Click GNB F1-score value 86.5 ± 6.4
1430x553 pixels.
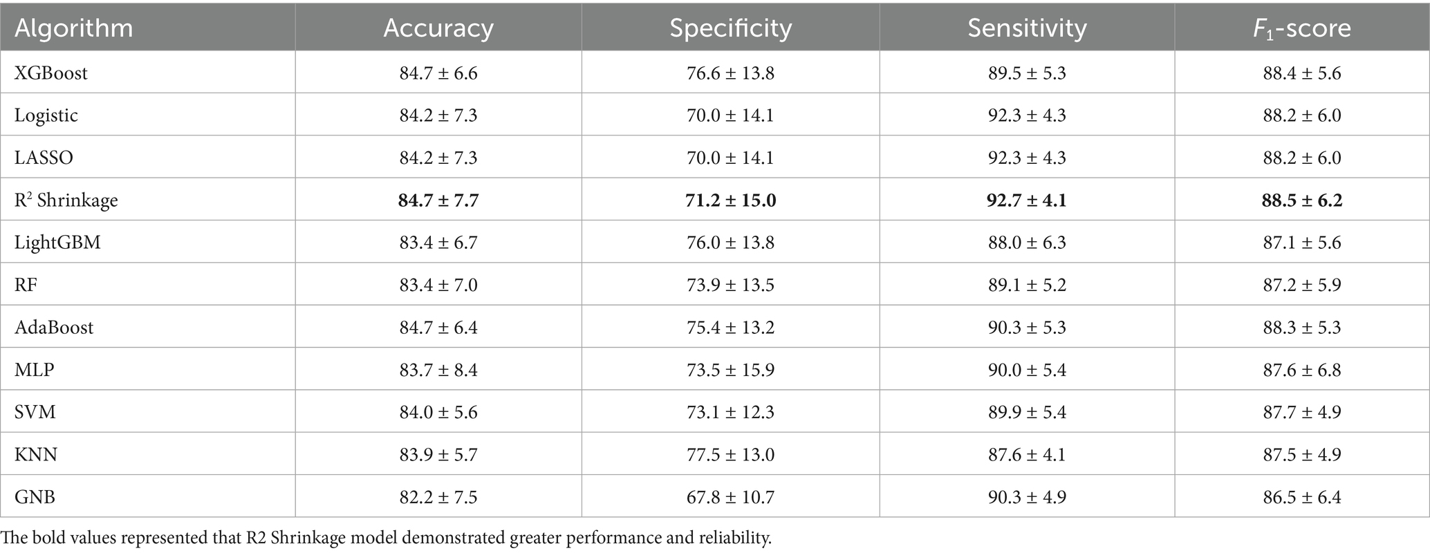pyautogui.click(x=1301, y=497)
